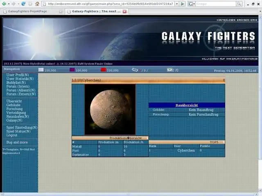Click the Kein Forschauftrag text
The height and width of the screenshot is (196, 262).
click(203, 114)
